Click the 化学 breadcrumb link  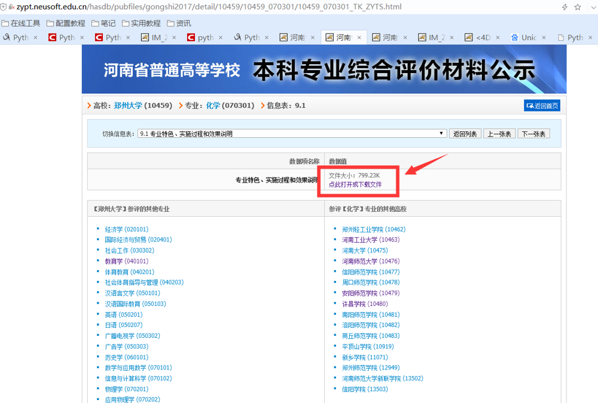coord(213,105)
